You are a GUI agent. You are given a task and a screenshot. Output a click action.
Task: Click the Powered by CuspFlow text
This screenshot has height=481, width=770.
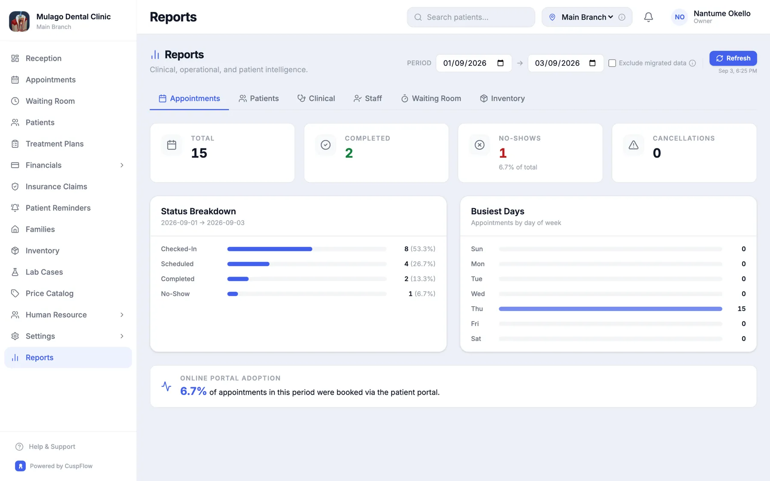(x=61, y=466)
